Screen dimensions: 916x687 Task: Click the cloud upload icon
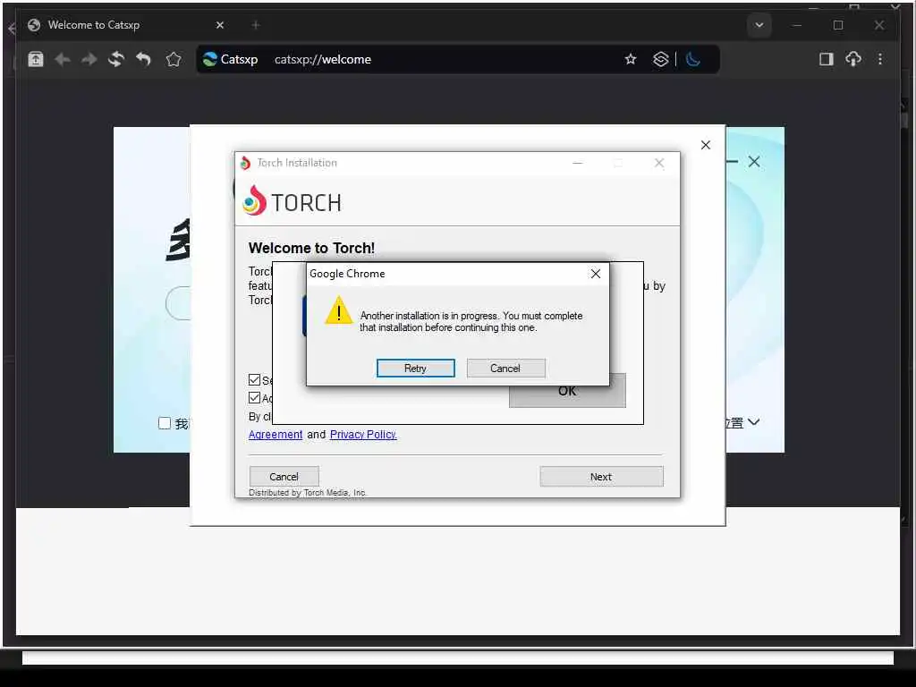[x=853, y=59]
